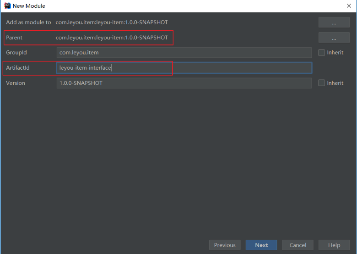Click the GroupId label

click(16, 53)
